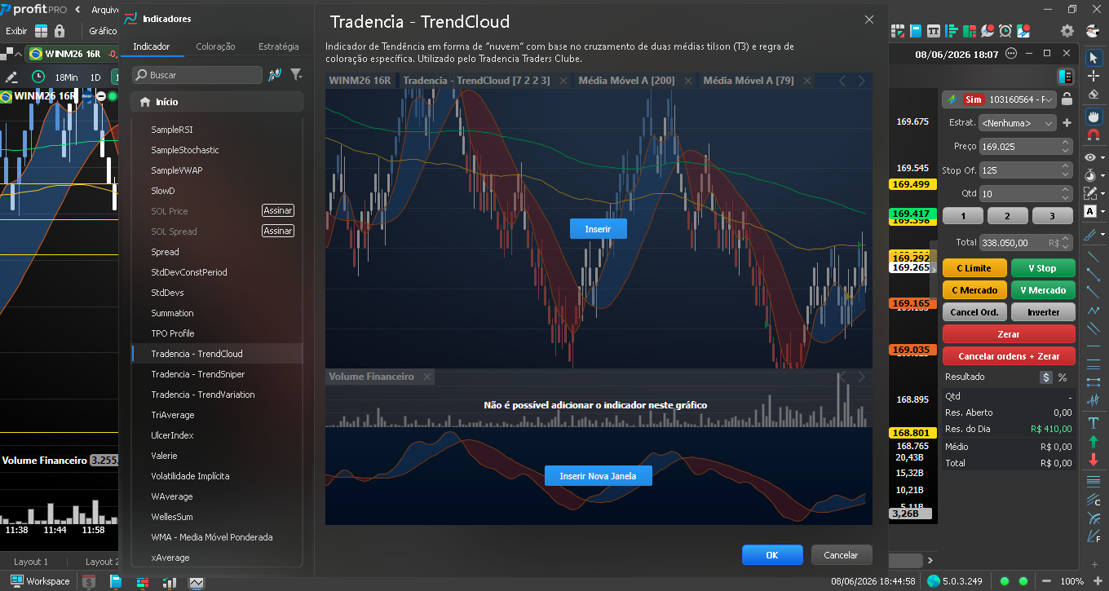Screen dimensions: 1109x591
Task: Go to Início in the indicators list
Action: pos(217,102)
